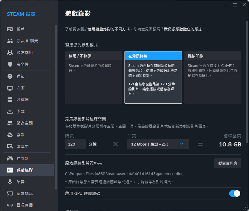
Task: Open 使用遊戲錄影的不同方式 link
Action: 109,29
